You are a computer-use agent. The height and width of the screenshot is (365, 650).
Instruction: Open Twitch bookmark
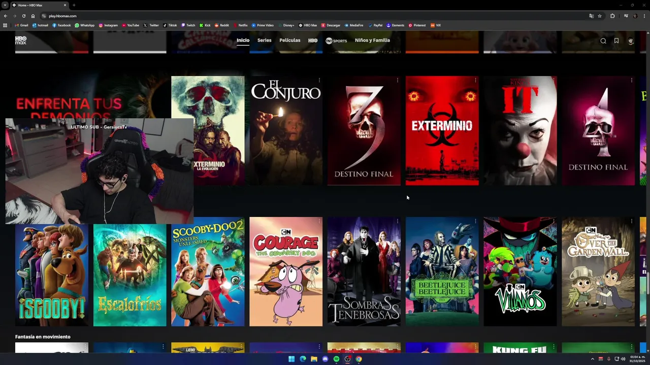pyautogui.click(x=188, y=25)
